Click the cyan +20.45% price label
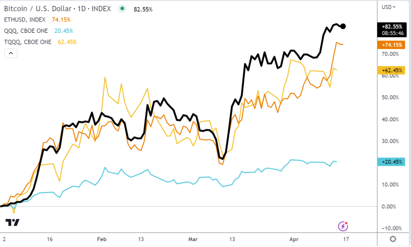The height and width of the screenshot is (247, 411). point(391,162)
